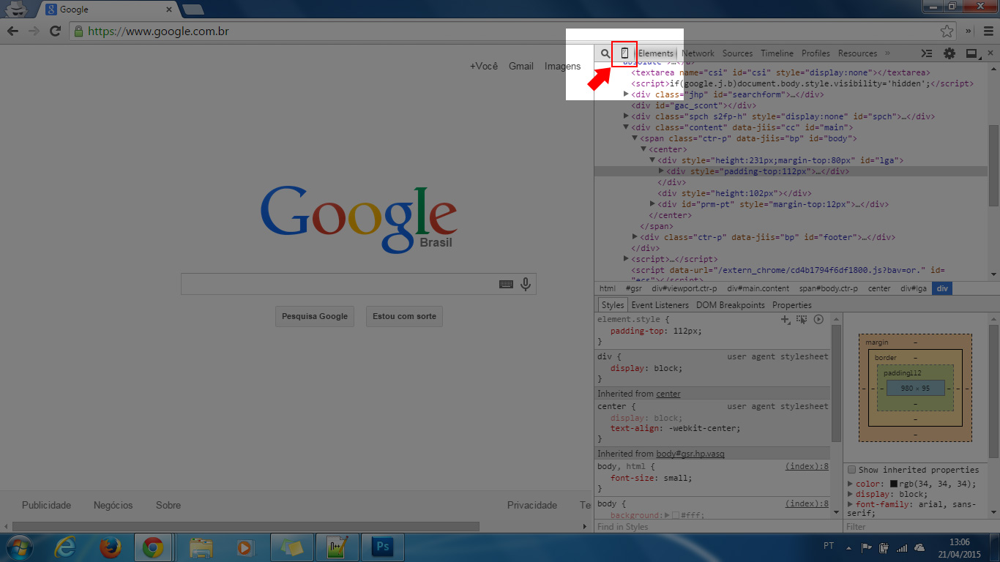Expand the searchform div node

[x=626, y=94]
